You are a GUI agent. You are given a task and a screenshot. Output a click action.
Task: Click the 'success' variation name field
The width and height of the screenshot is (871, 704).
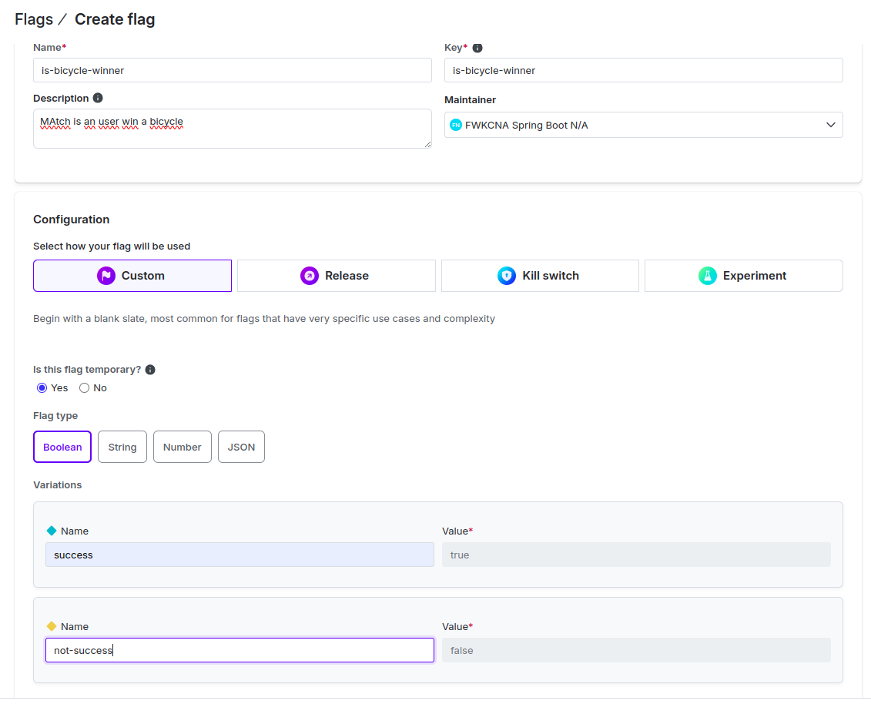240,555
